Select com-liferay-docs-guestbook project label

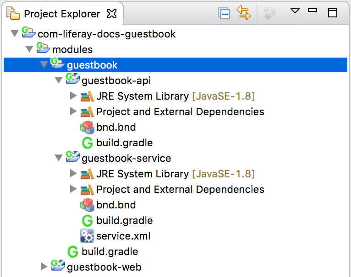[107, 34]
